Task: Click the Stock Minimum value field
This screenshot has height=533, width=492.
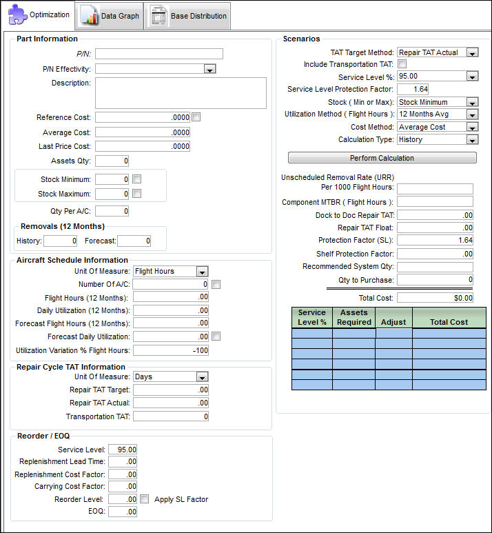Action: point(112,179)
